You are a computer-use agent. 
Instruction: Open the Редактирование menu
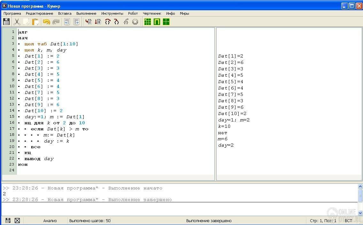[x=40, y=13]
